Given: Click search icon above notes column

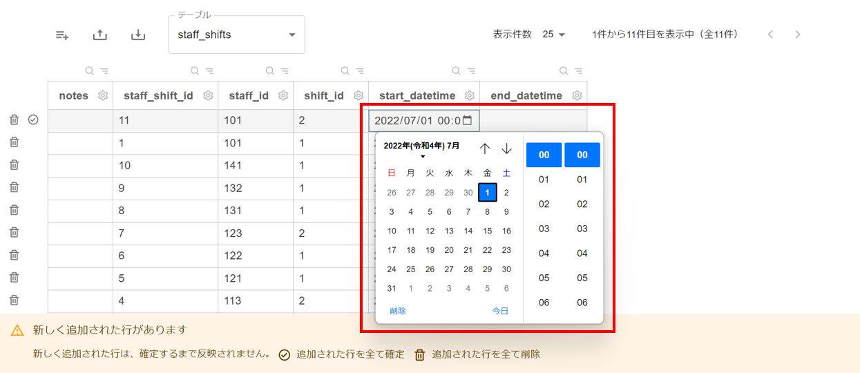Looking at the screenshot, I should click(x=89, y=70).
